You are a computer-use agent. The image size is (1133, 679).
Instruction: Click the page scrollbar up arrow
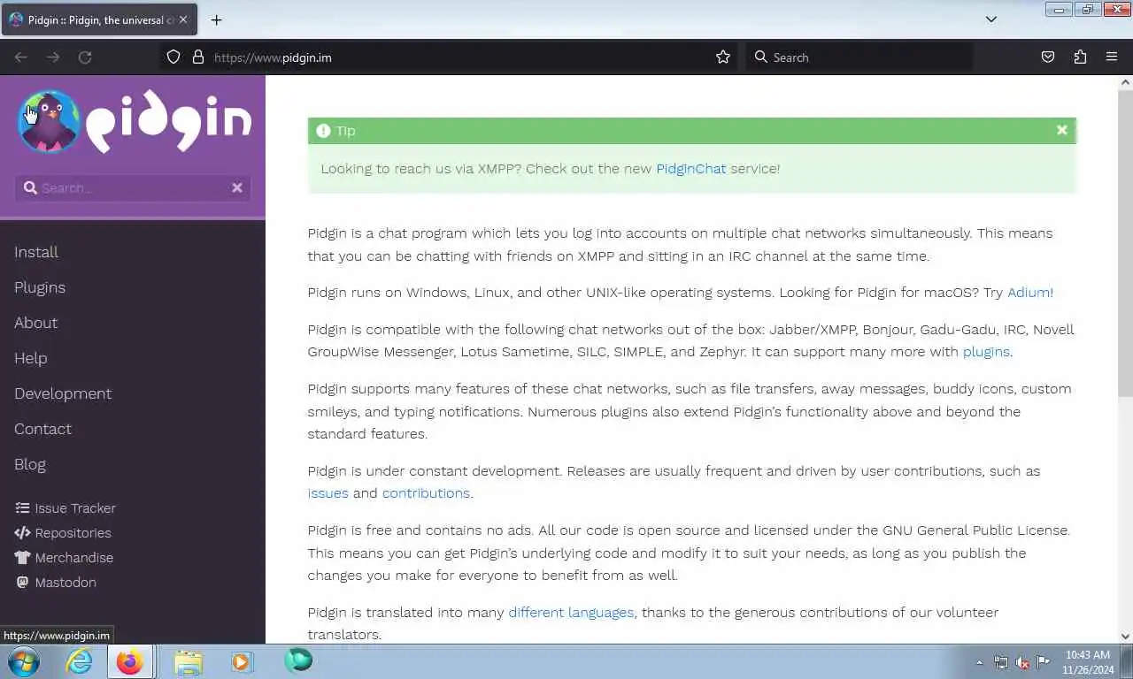[x=1125, y=82]
